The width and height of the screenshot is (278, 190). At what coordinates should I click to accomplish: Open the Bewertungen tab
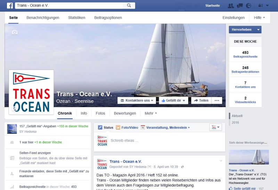pyautogui.click(x=125, y=113)
